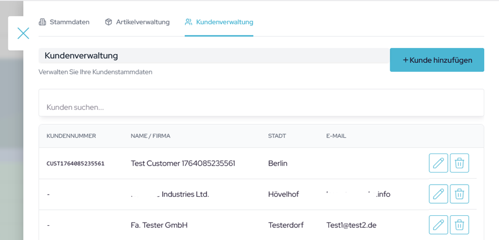This screenshot has height=240, width=499.
Task: Select the Kundenverwaltung tab
Action: (219, 22)
